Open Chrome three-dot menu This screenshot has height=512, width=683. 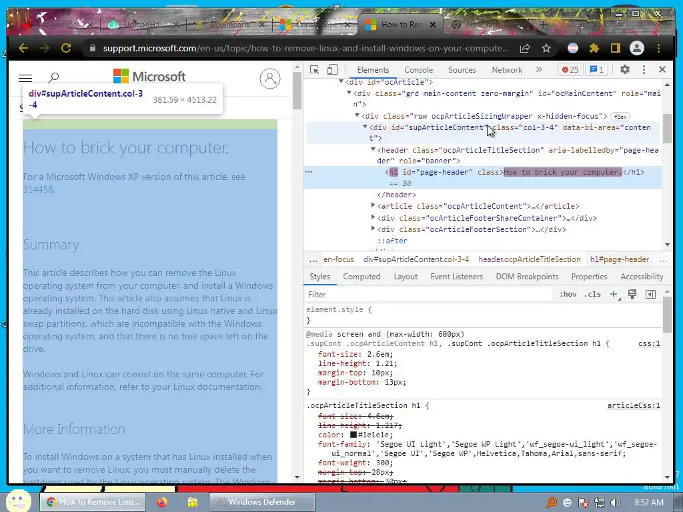[x=658, y=48]
